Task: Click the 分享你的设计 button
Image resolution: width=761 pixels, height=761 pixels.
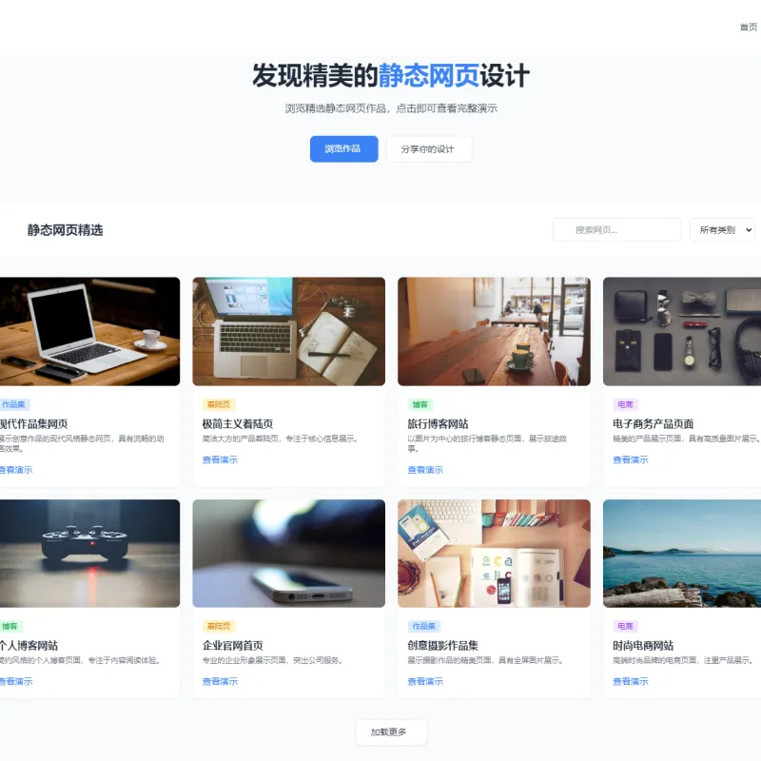Action: tap(429, 149)
